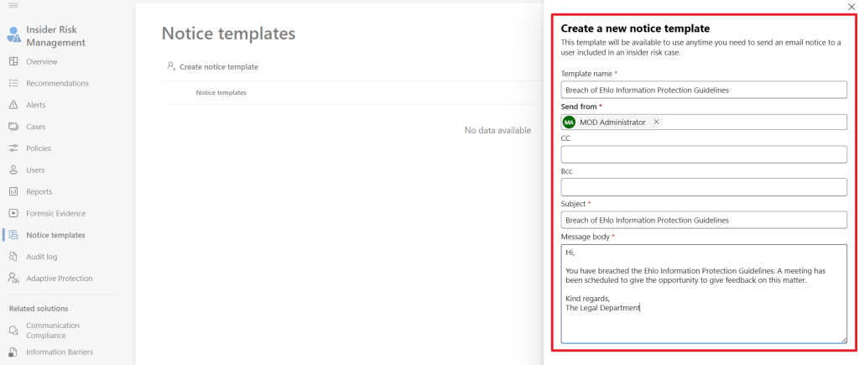Open Adaptive Protection in the sidebar

coord(59,279)
